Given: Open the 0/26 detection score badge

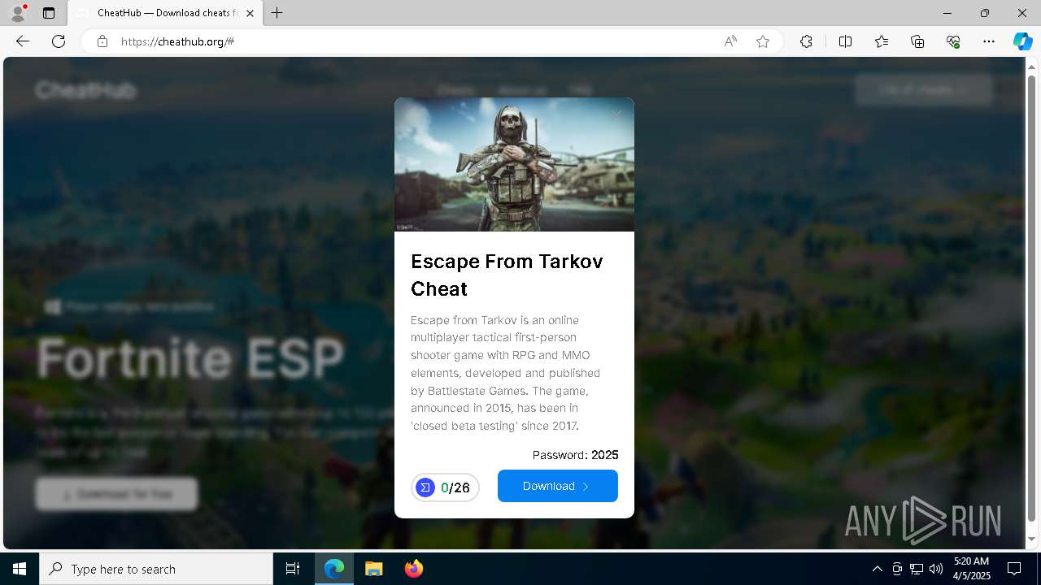Looking at the screenshot, I should (x=445, y=487).
